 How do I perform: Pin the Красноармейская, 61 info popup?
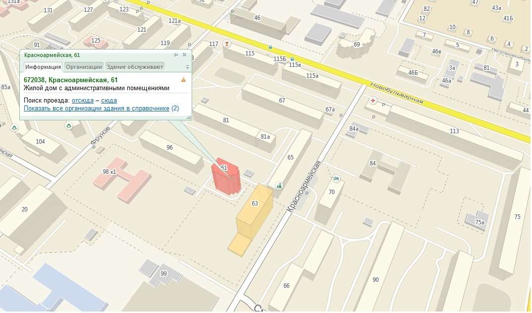[175, 54]
